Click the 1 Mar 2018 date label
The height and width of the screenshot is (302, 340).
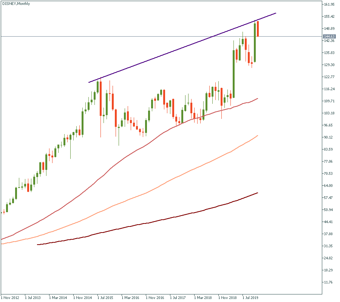tap(204, 297)
